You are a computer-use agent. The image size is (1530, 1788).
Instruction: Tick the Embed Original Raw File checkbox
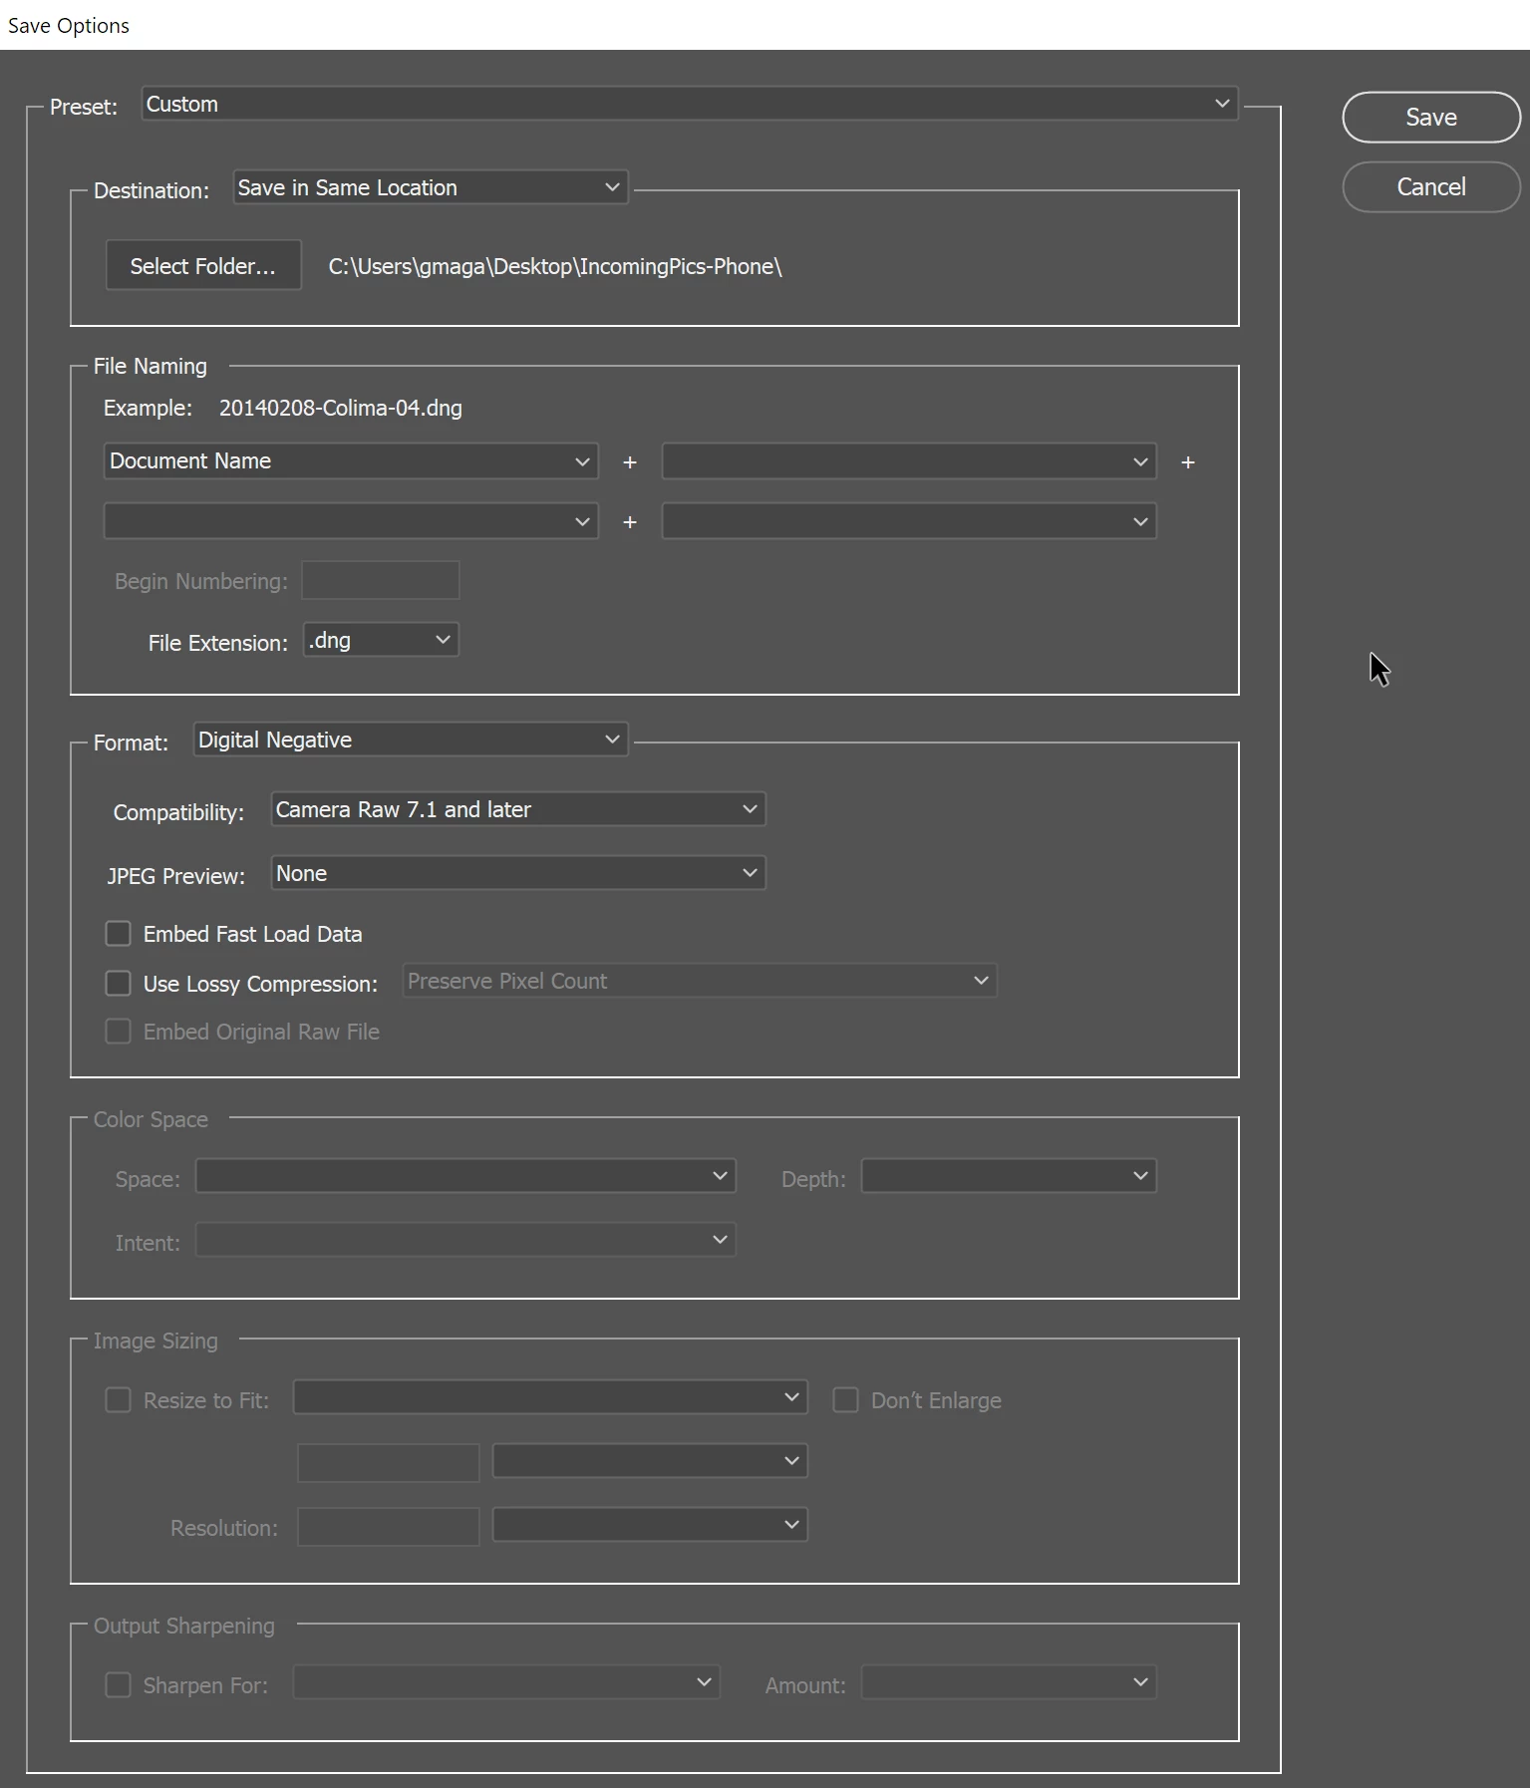click(119, 1032)
